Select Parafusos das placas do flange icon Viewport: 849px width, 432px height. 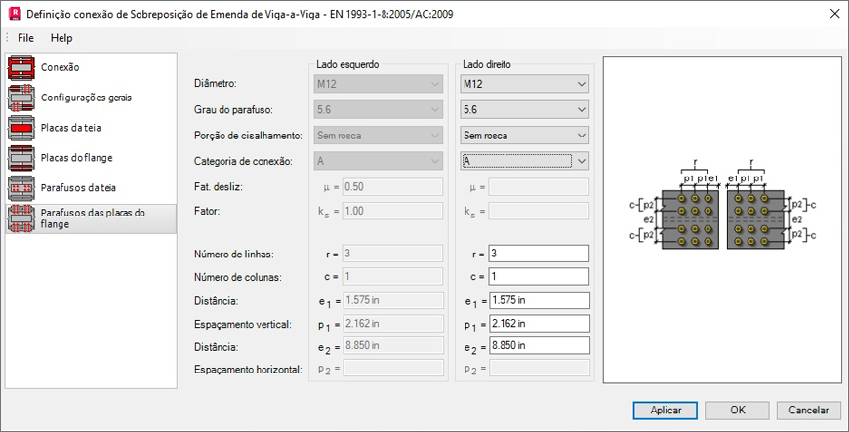21,218
